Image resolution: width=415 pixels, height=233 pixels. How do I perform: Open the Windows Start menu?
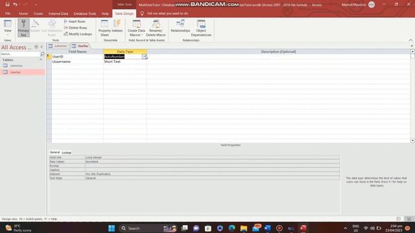point(112,228)
